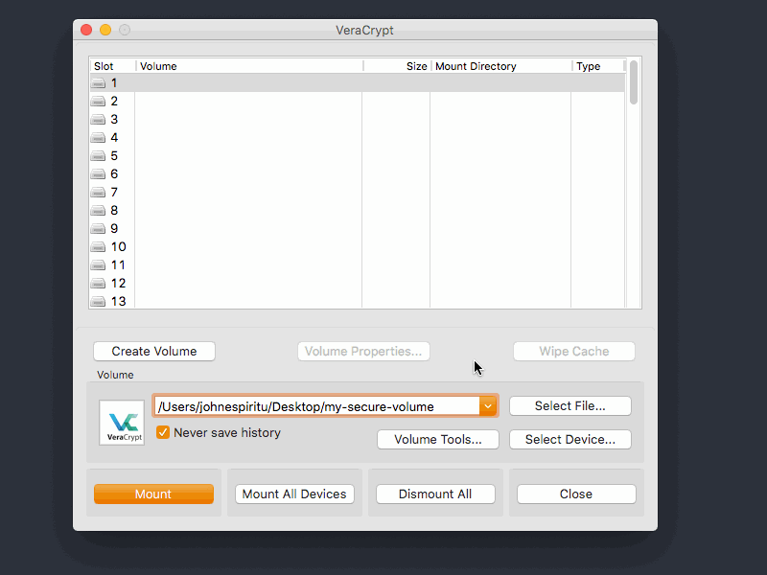The width and height of the screenshot is (767, 575).
Task: Click the drive icon for slot 11
Action: 99,265
